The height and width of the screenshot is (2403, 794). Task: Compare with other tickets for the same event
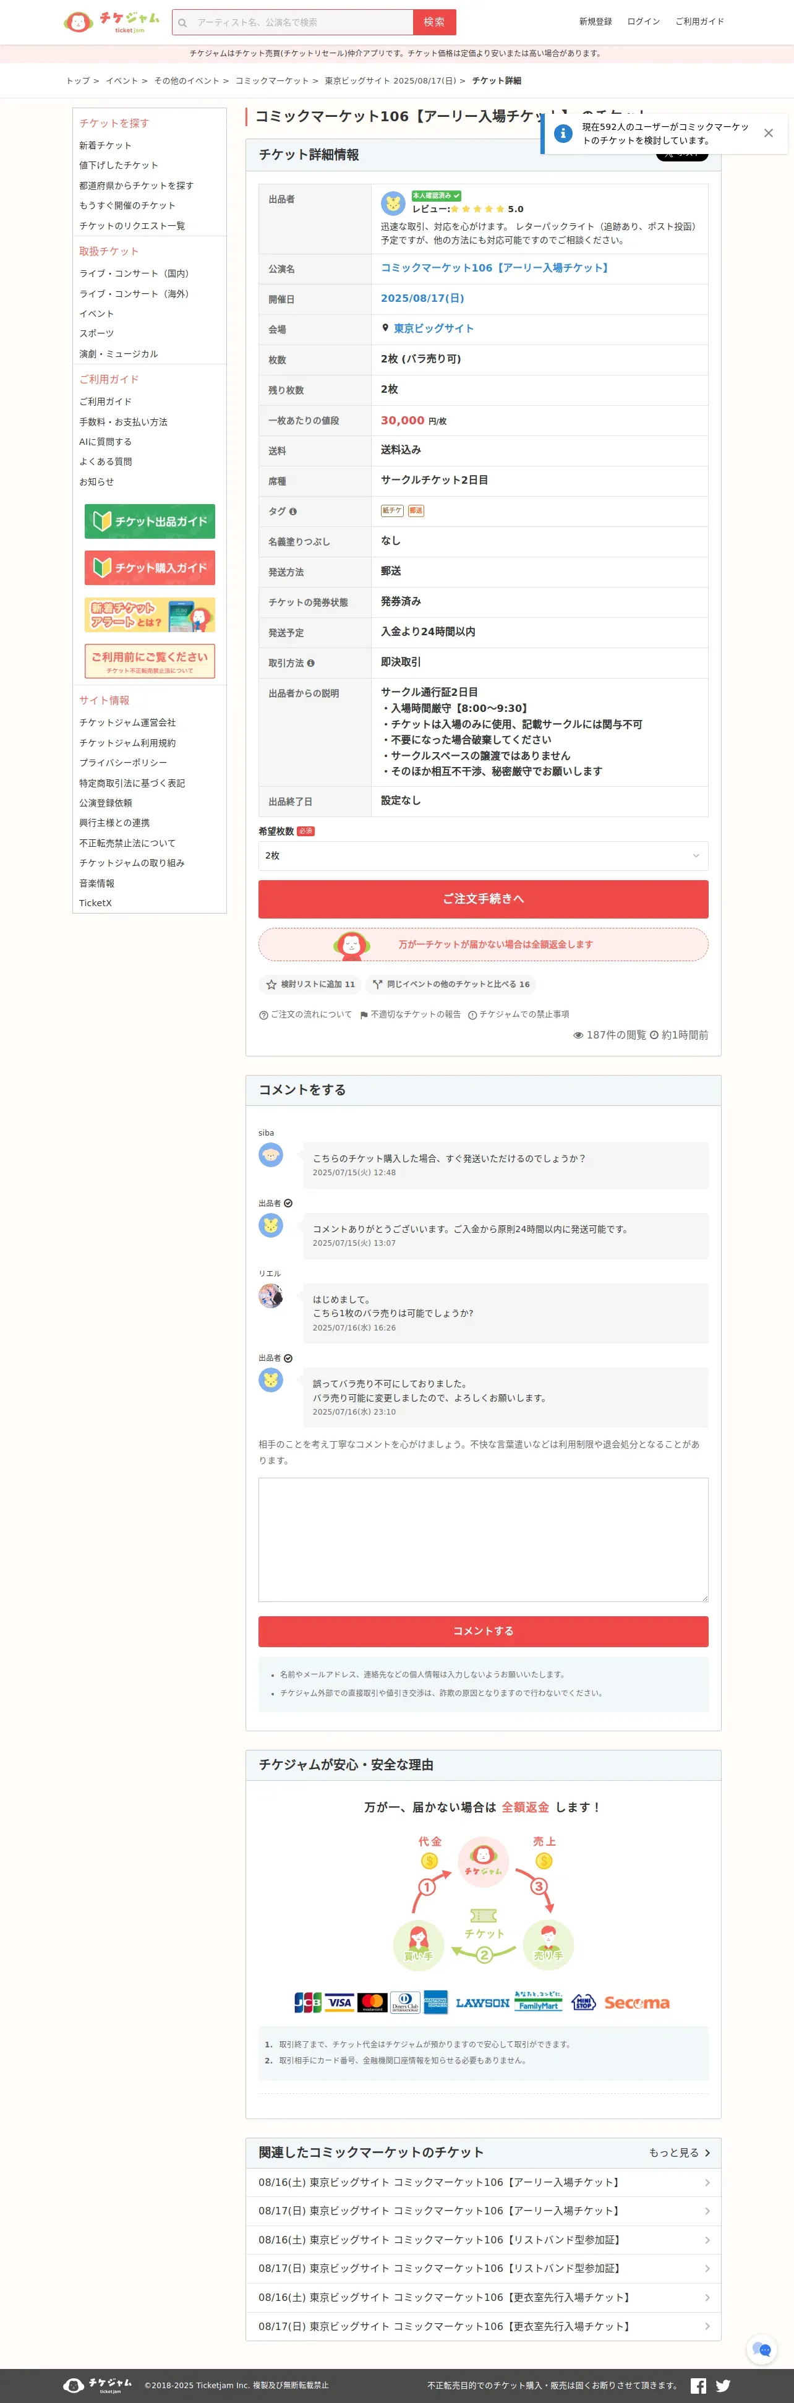[451, 984]
